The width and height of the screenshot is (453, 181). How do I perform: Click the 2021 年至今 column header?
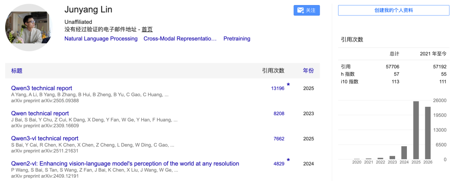[x=433, y=54]
